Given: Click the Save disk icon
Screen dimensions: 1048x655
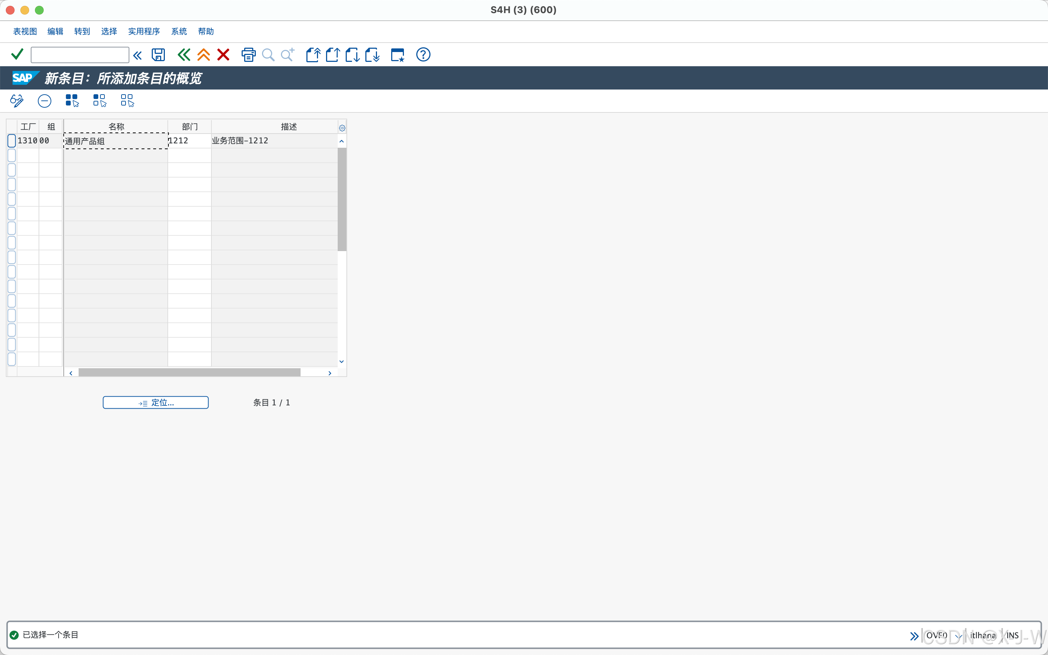Looking at the screenshot, I should tap(158, 55).
